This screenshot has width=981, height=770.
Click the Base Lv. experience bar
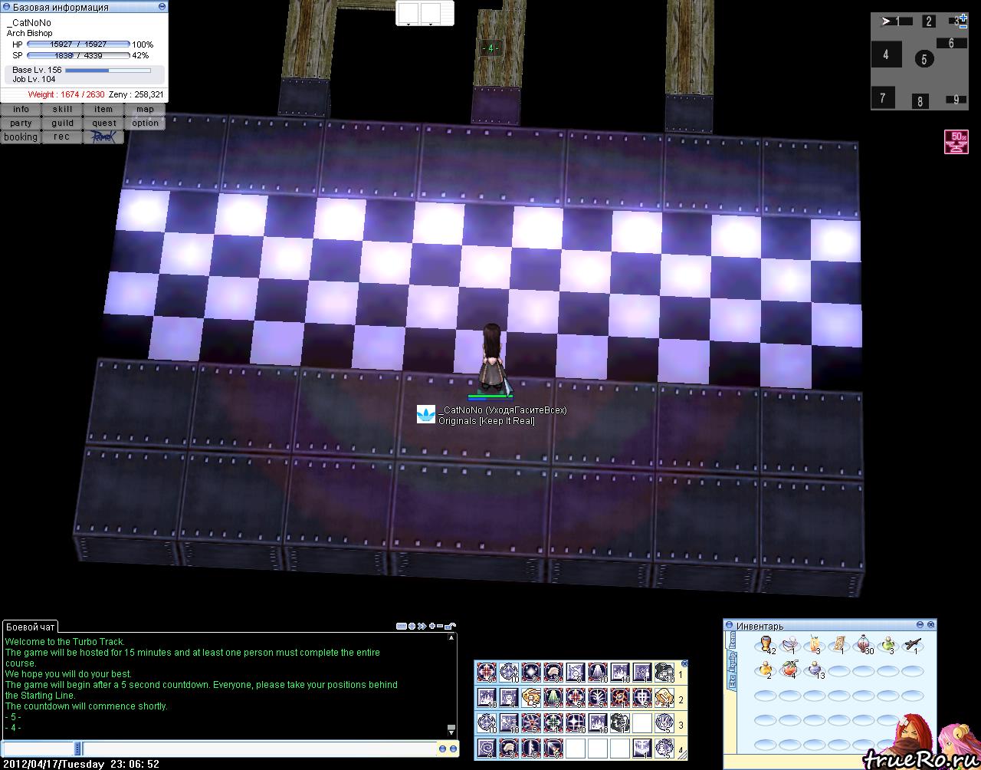click(x=107, y=70)
